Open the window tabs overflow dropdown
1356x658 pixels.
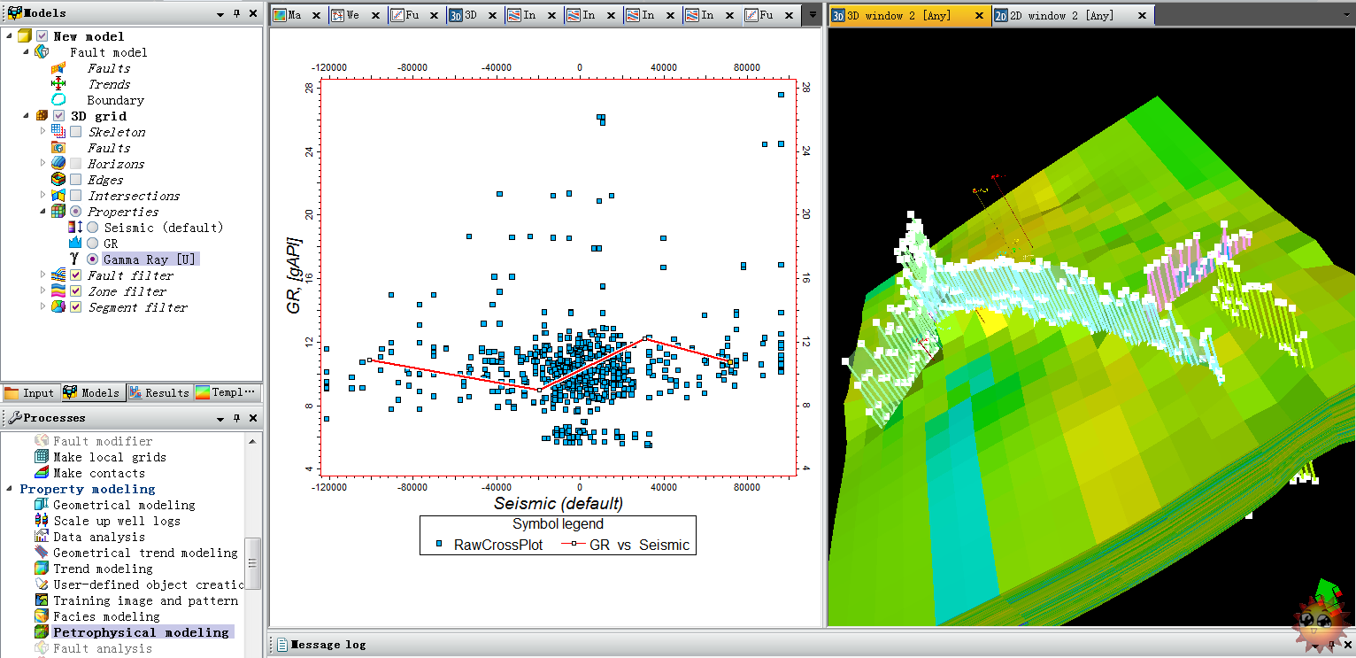pyautogui.click(x=813, y=15)
